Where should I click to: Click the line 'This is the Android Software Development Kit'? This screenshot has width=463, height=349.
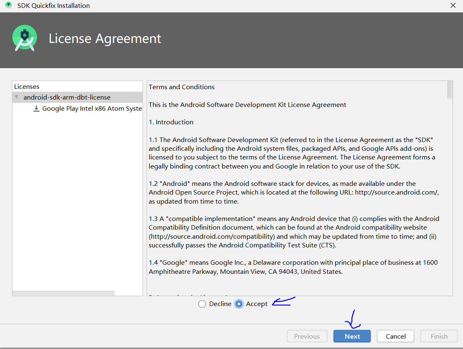(x=248, y=105)
